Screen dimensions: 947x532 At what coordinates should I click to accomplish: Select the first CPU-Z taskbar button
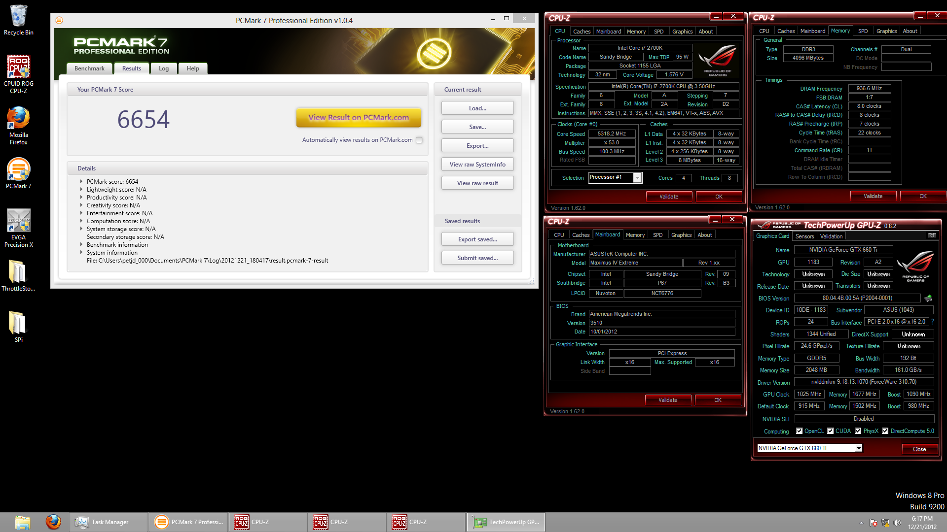[268, 522]
